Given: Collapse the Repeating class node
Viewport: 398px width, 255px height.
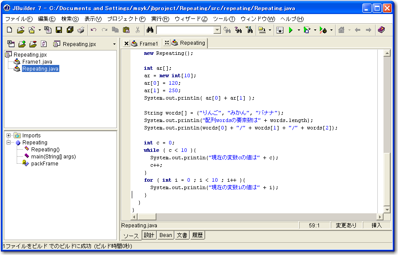Looking at the screenshot, I should (9, 143).
